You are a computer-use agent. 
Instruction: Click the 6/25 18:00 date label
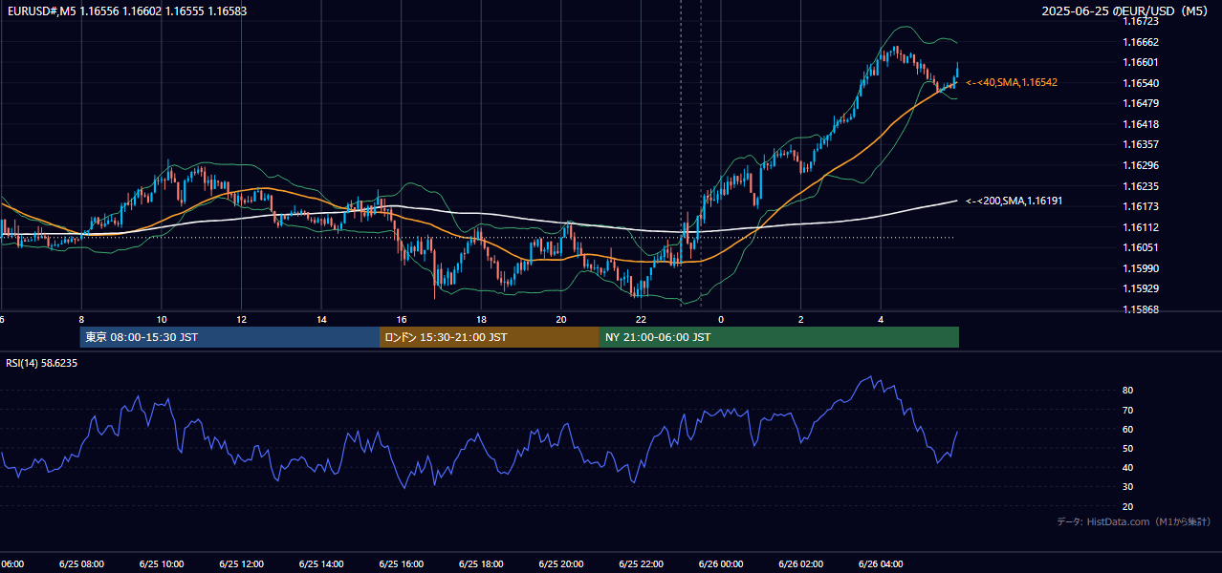point(481,564)
